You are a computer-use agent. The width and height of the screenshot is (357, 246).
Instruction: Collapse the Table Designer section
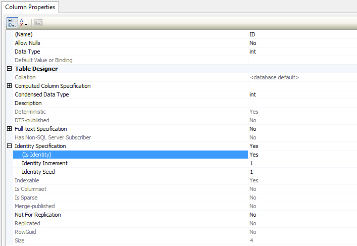[9, 69]
